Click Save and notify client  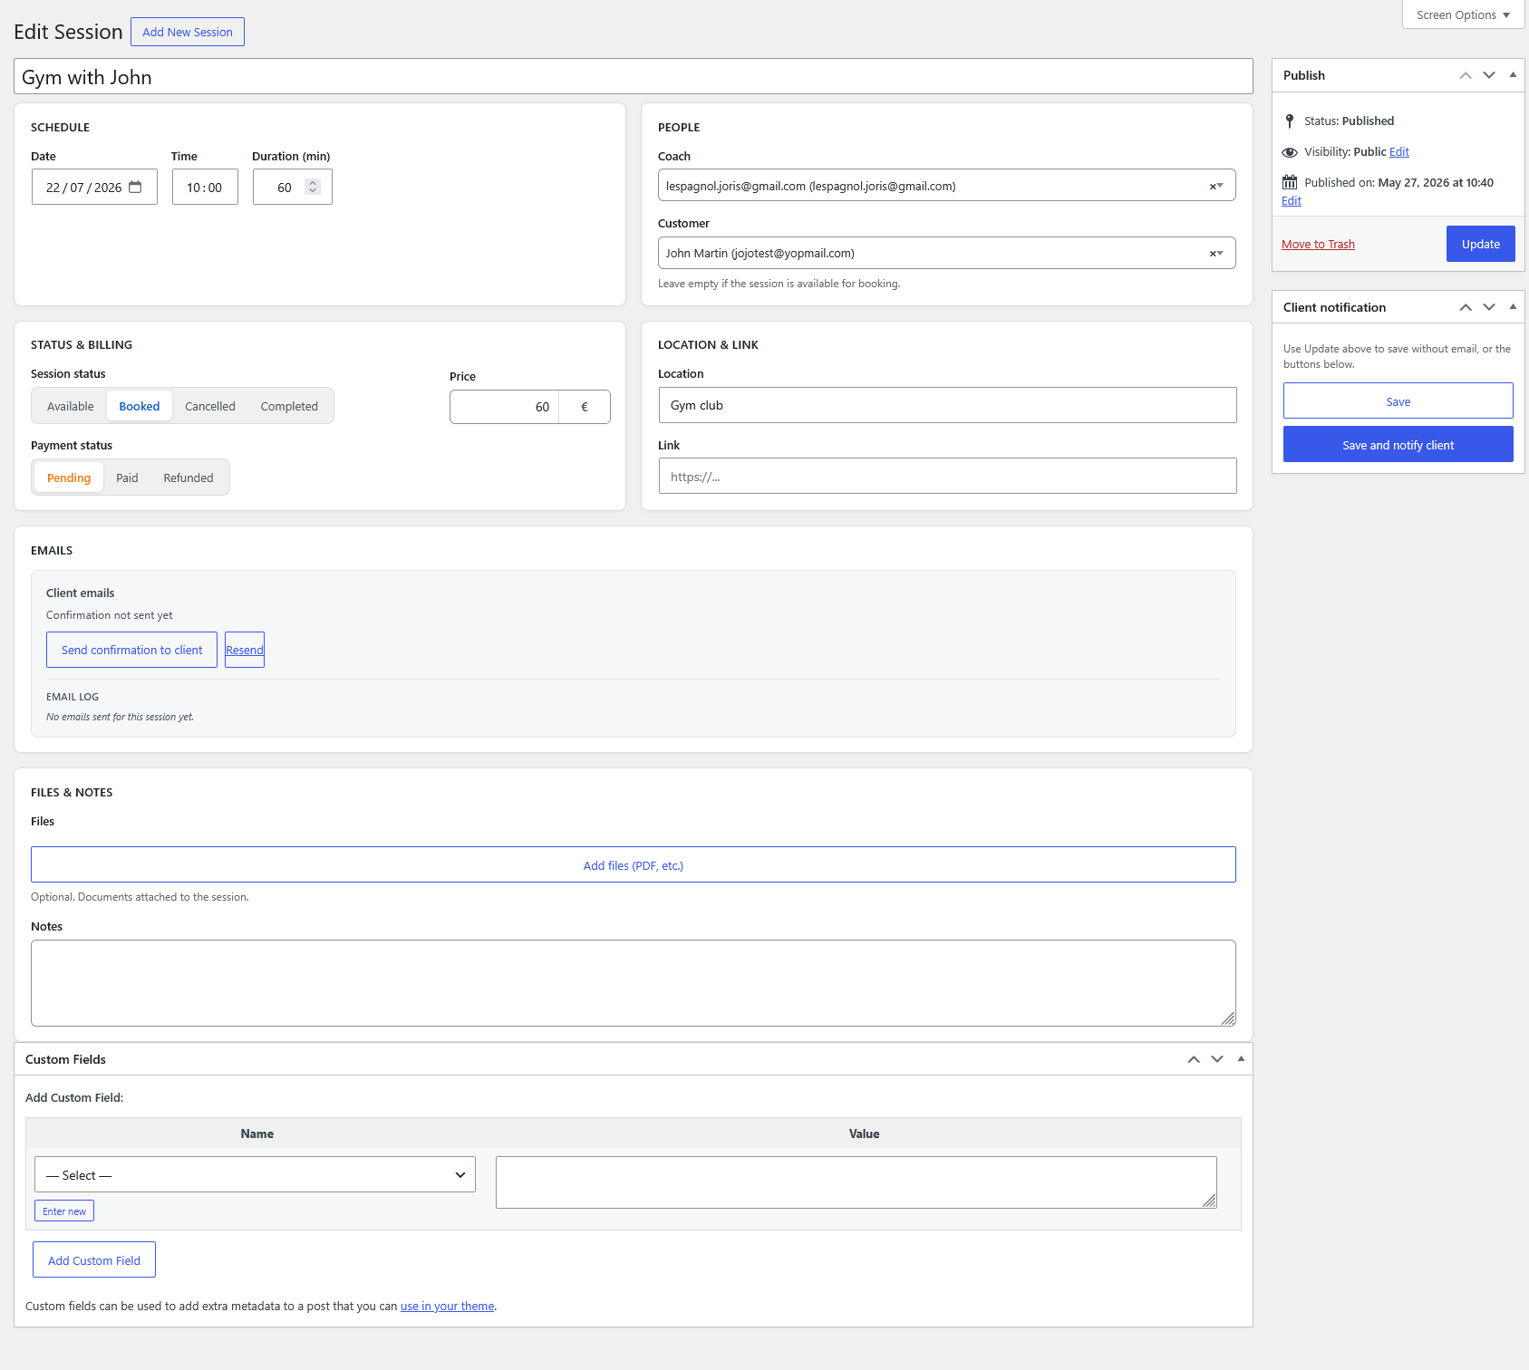pyautogui.click(x=1398, y=444)
